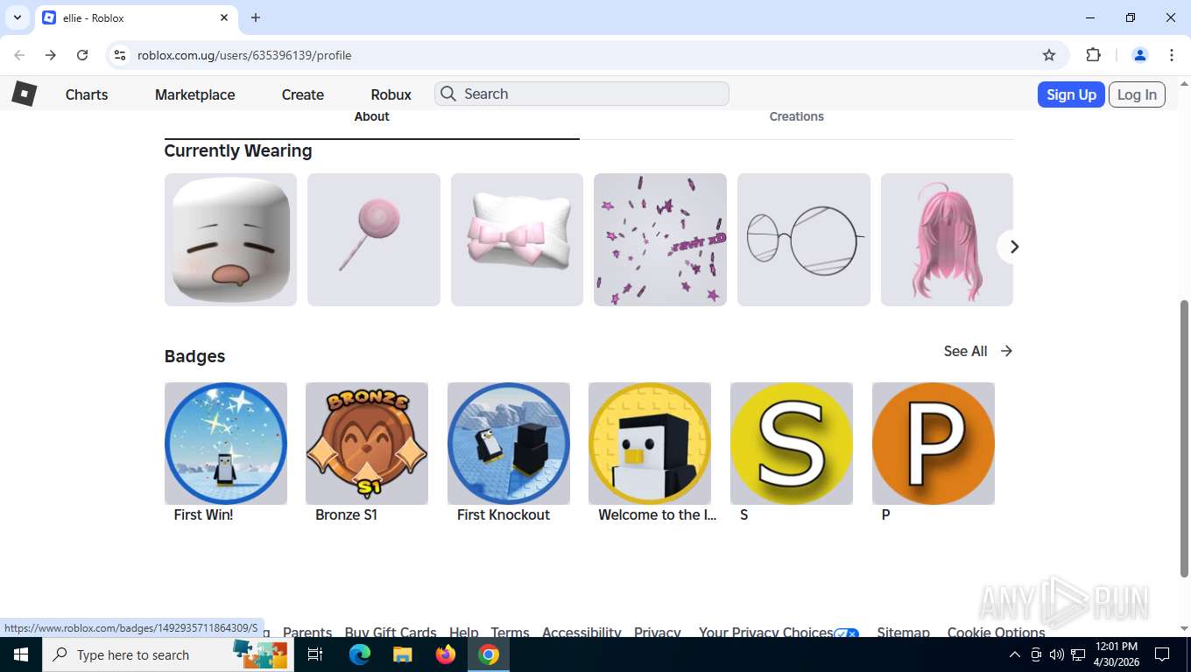Click the First Knockout badge label
Image resolution: width=1191 pixels, height=672 pixels.
pos(504,514)
